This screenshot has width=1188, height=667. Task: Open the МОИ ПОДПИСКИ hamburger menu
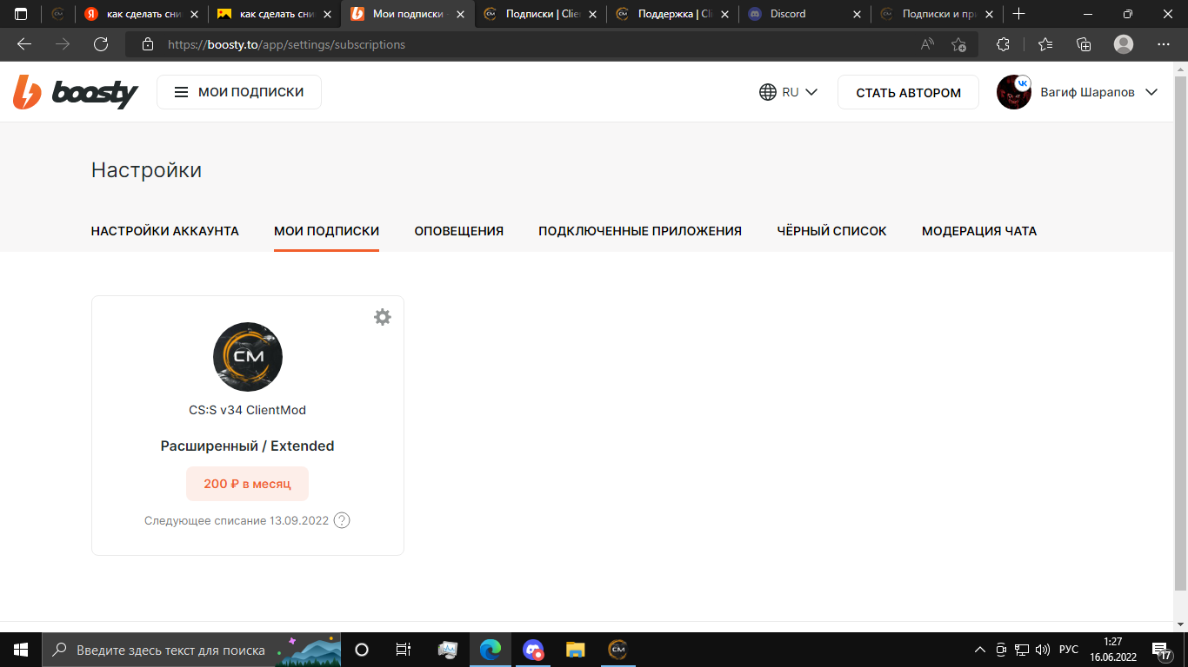coord(239,92)
